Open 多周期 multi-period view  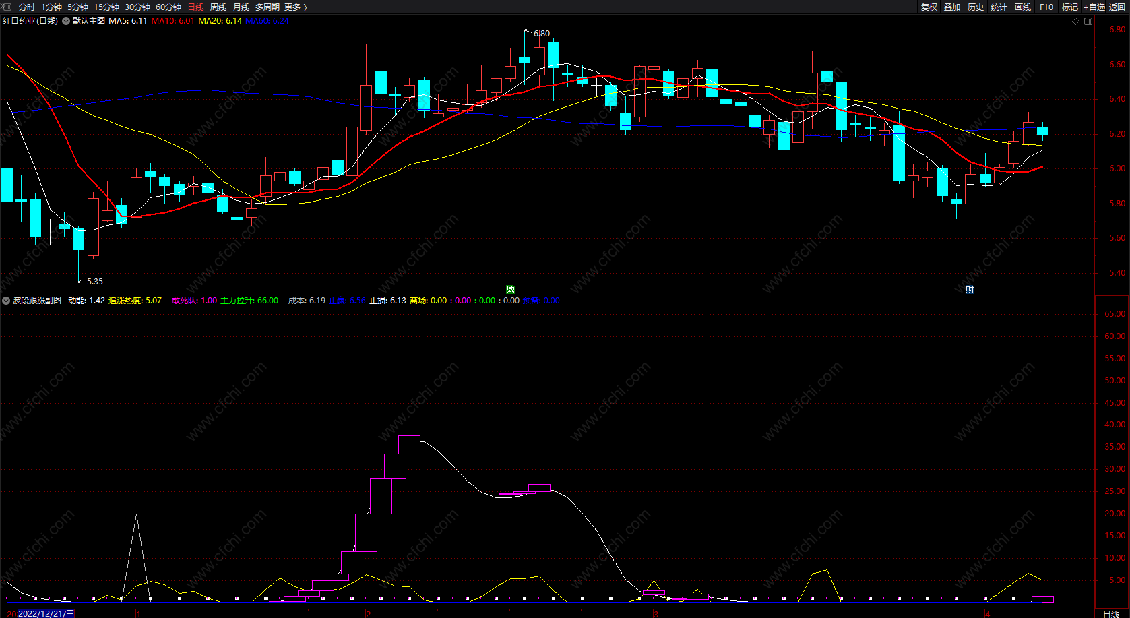tap(267, 7)
